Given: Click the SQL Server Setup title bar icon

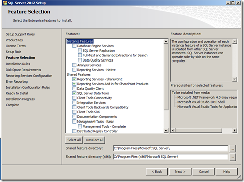Looking at the screenshot, I should coord(5,3).
